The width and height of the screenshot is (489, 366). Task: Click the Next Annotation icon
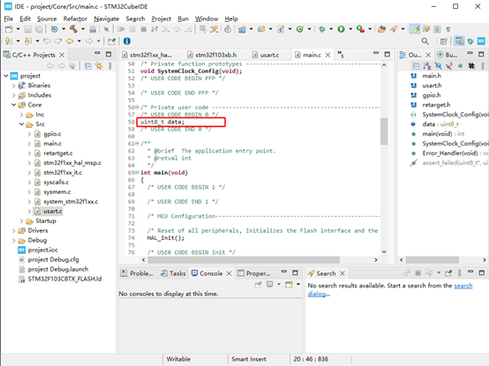pyautogui.click(x=9, y=41)
